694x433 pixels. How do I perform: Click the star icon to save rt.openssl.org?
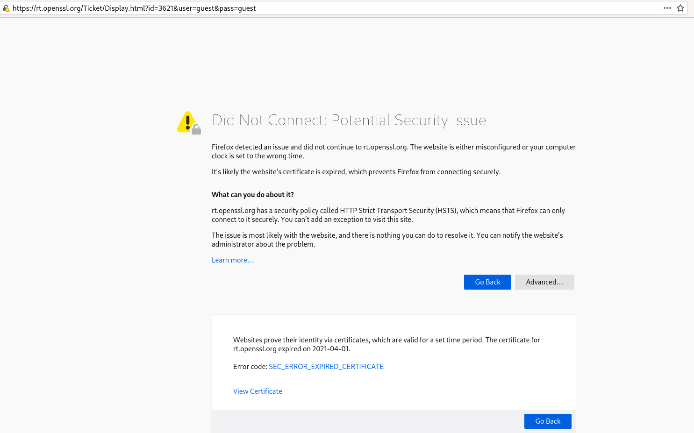[680, 8]
